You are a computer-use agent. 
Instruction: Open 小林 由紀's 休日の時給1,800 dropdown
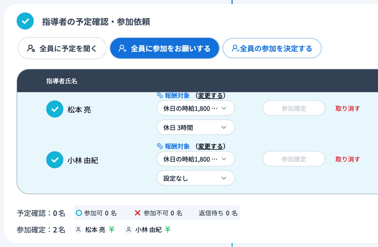coord(196,159)
